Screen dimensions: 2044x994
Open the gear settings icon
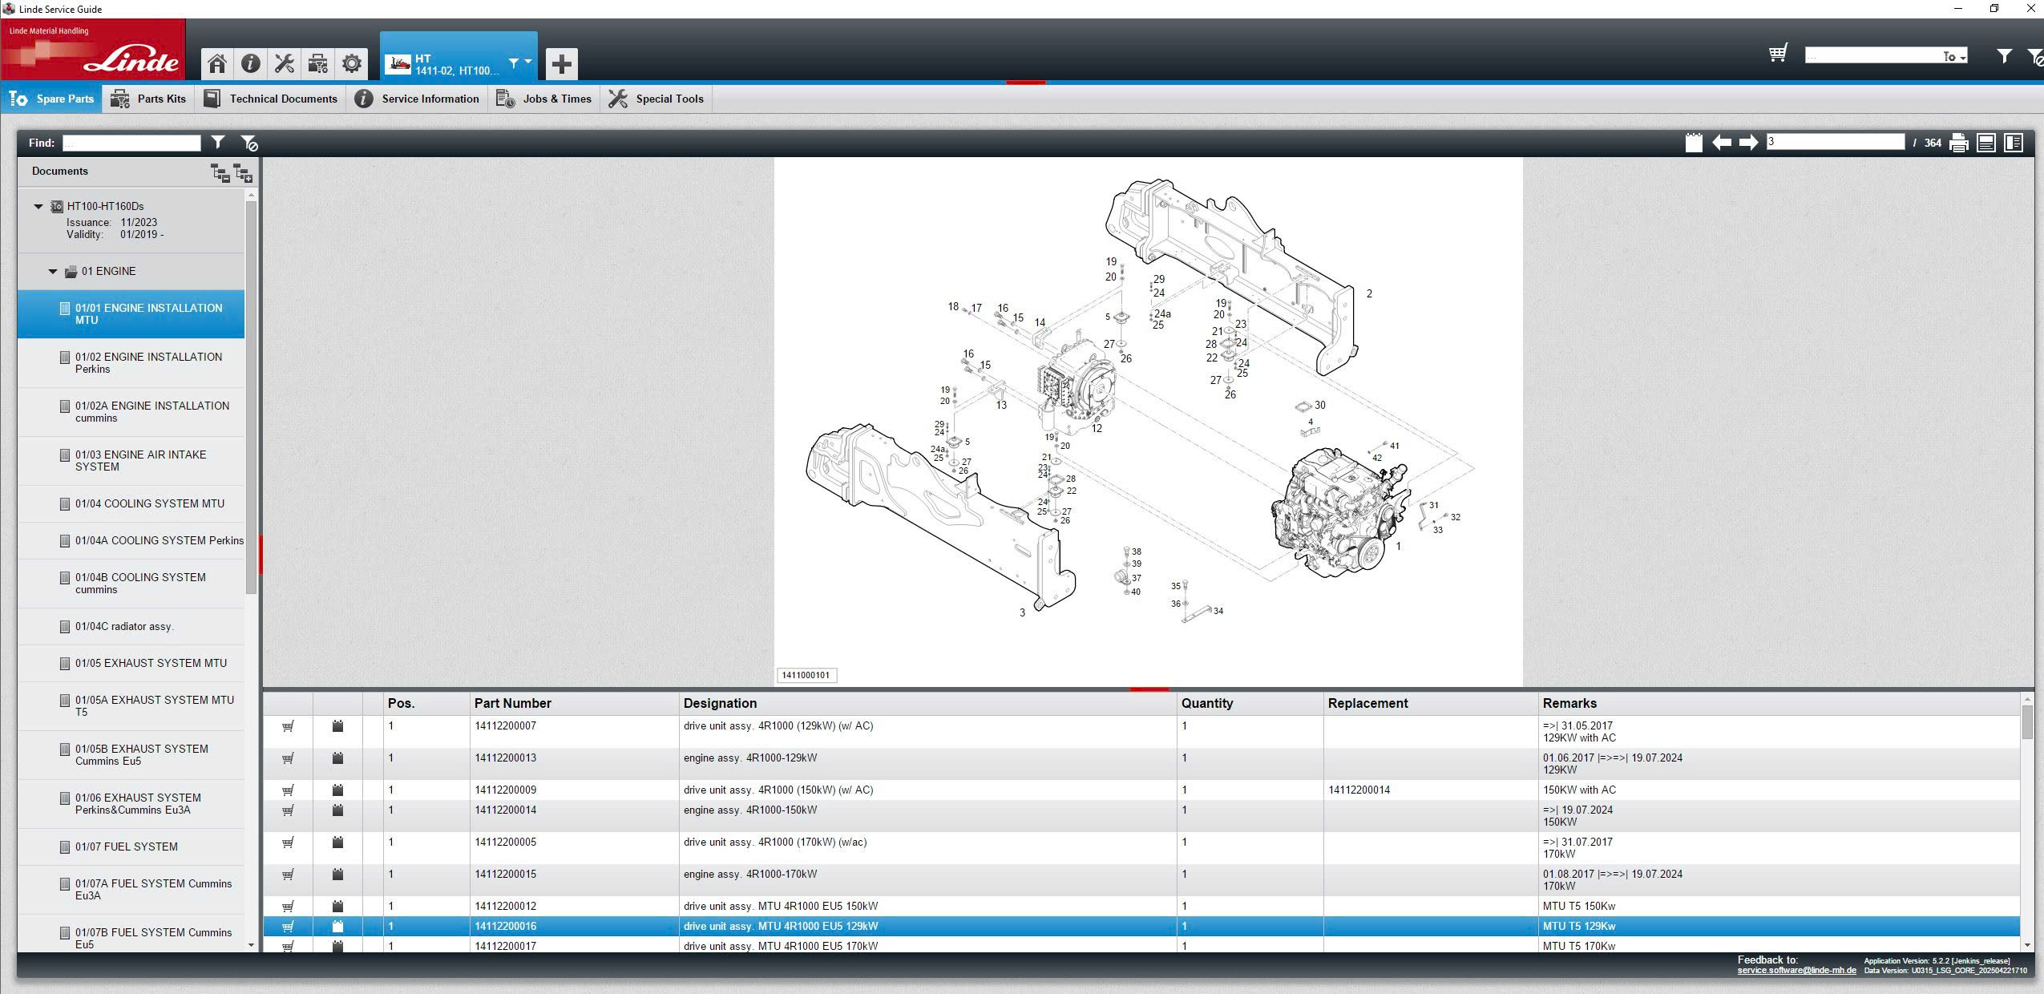pyautogui.click(x=351, y=63)
